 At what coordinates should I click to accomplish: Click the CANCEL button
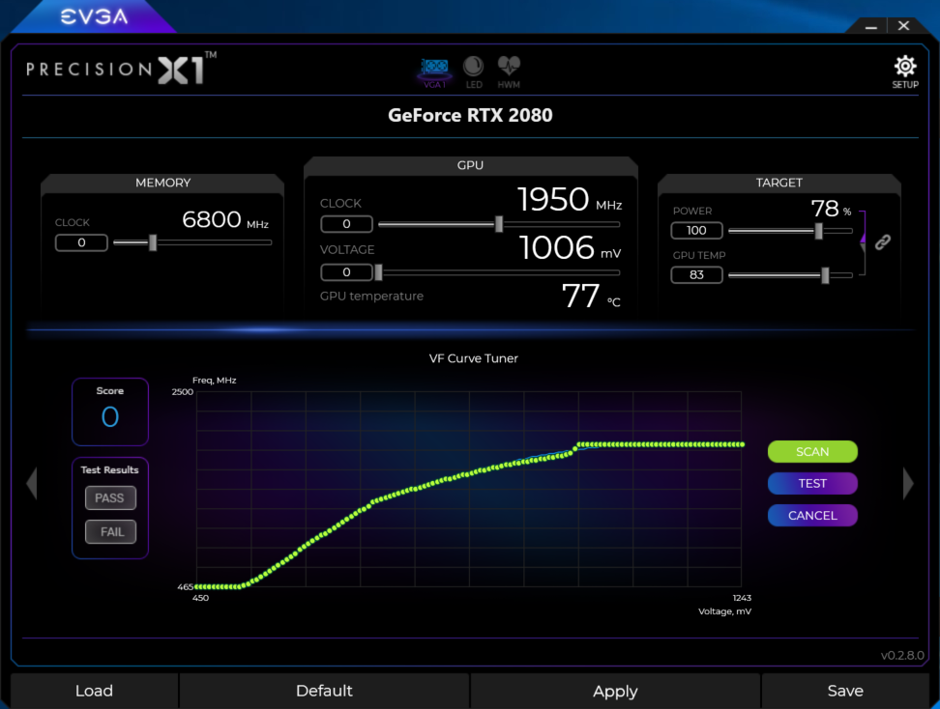pyautogui.click(x=812, y=516)
